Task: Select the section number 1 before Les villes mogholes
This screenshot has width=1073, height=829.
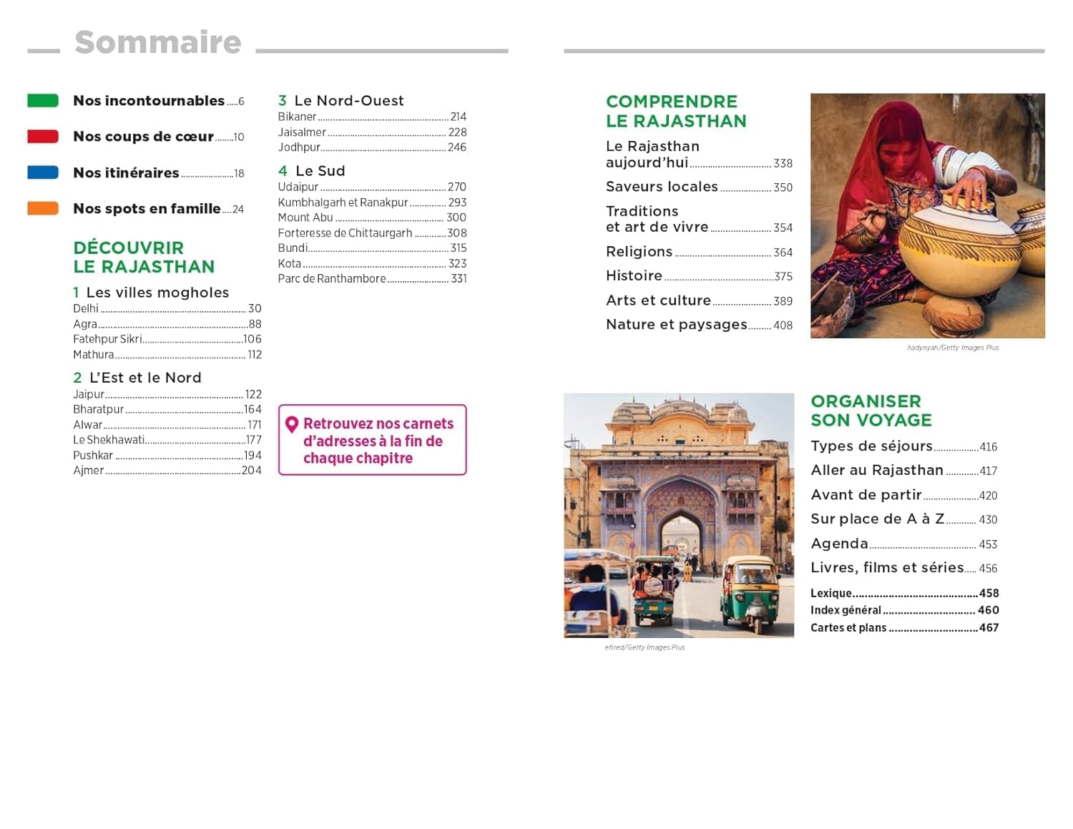Action: [76, 293]
